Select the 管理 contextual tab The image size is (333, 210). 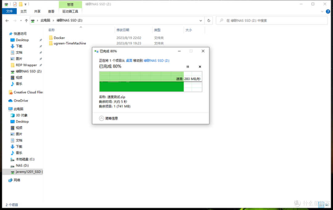click(x=70, y=4)
